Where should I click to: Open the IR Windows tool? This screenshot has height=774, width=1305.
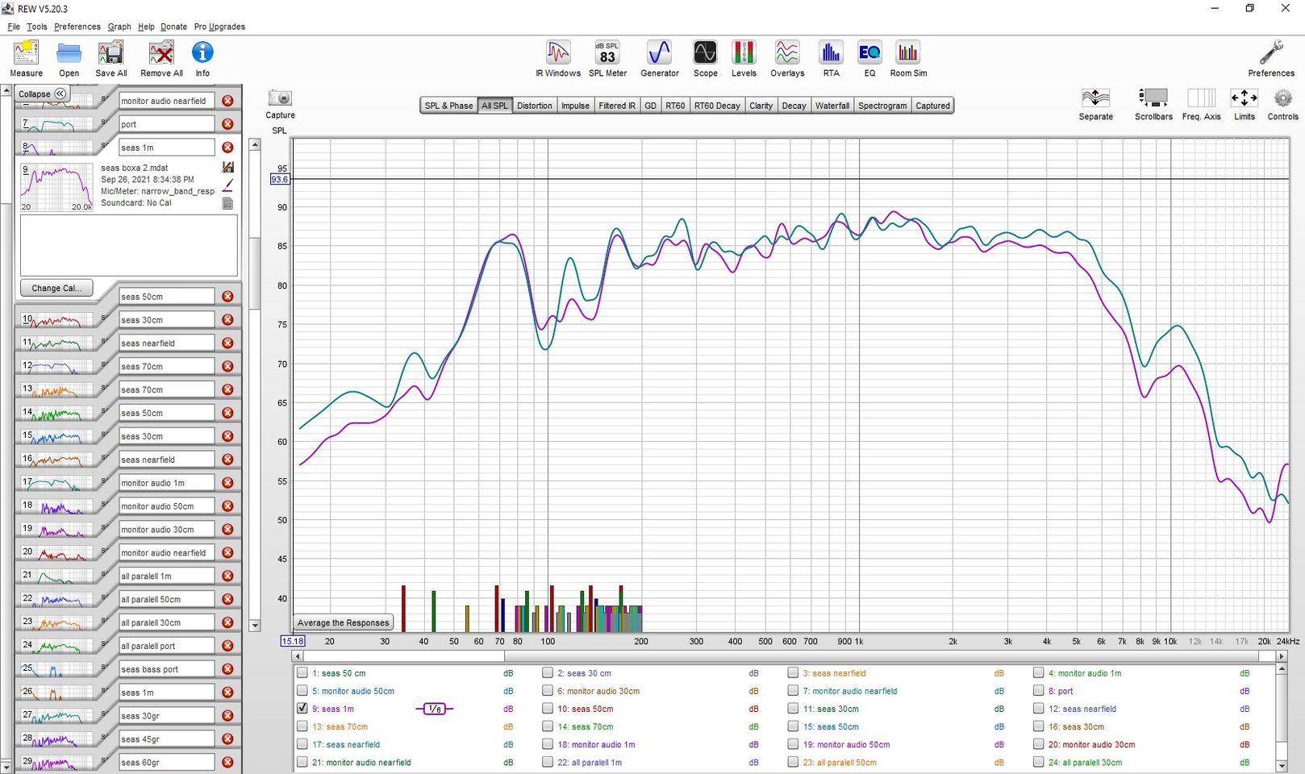point(558,59)
